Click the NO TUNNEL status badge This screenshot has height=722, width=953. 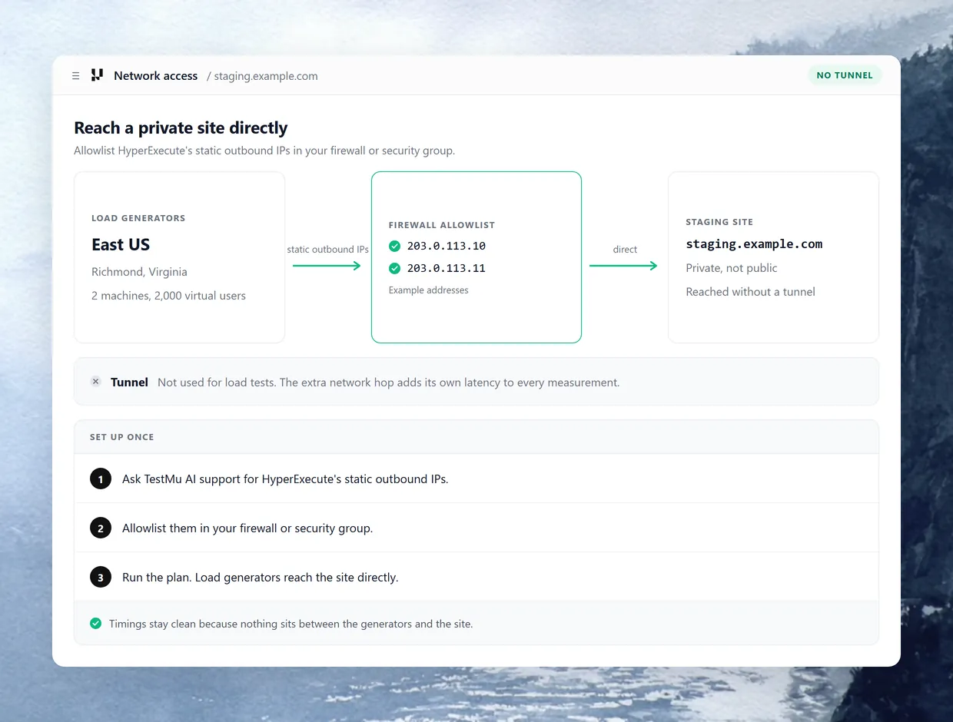tap(845, 75)
